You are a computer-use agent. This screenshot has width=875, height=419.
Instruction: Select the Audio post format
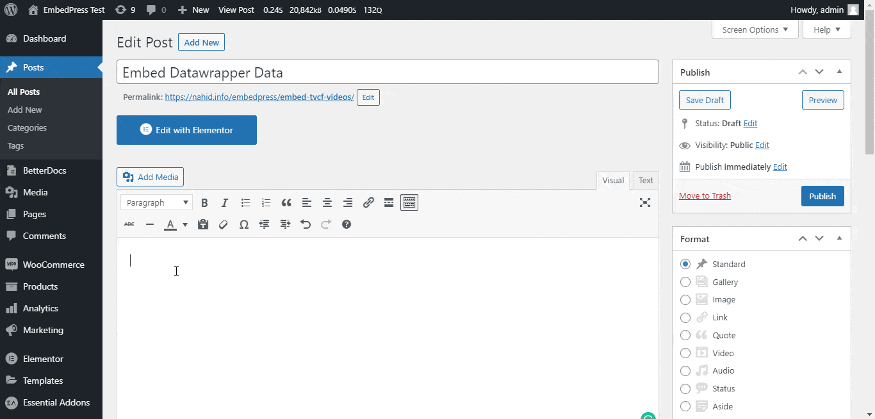click(685, 370)
